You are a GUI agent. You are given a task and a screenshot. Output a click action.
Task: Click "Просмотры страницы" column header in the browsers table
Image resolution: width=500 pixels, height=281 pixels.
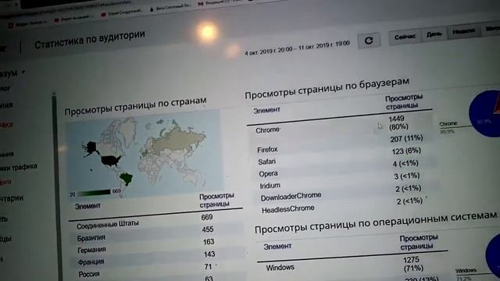404,102
